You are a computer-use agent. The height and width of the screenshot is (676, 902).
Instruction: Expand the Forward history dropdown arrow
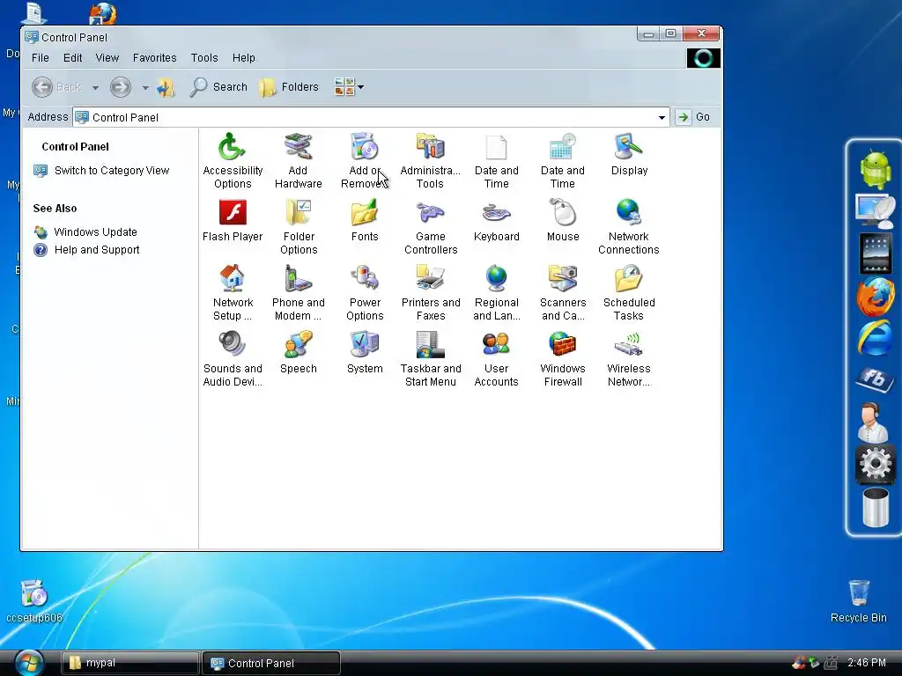[x=145, y=87]
